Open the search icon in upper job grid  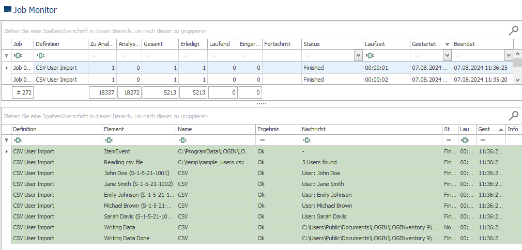coord(514,30)
